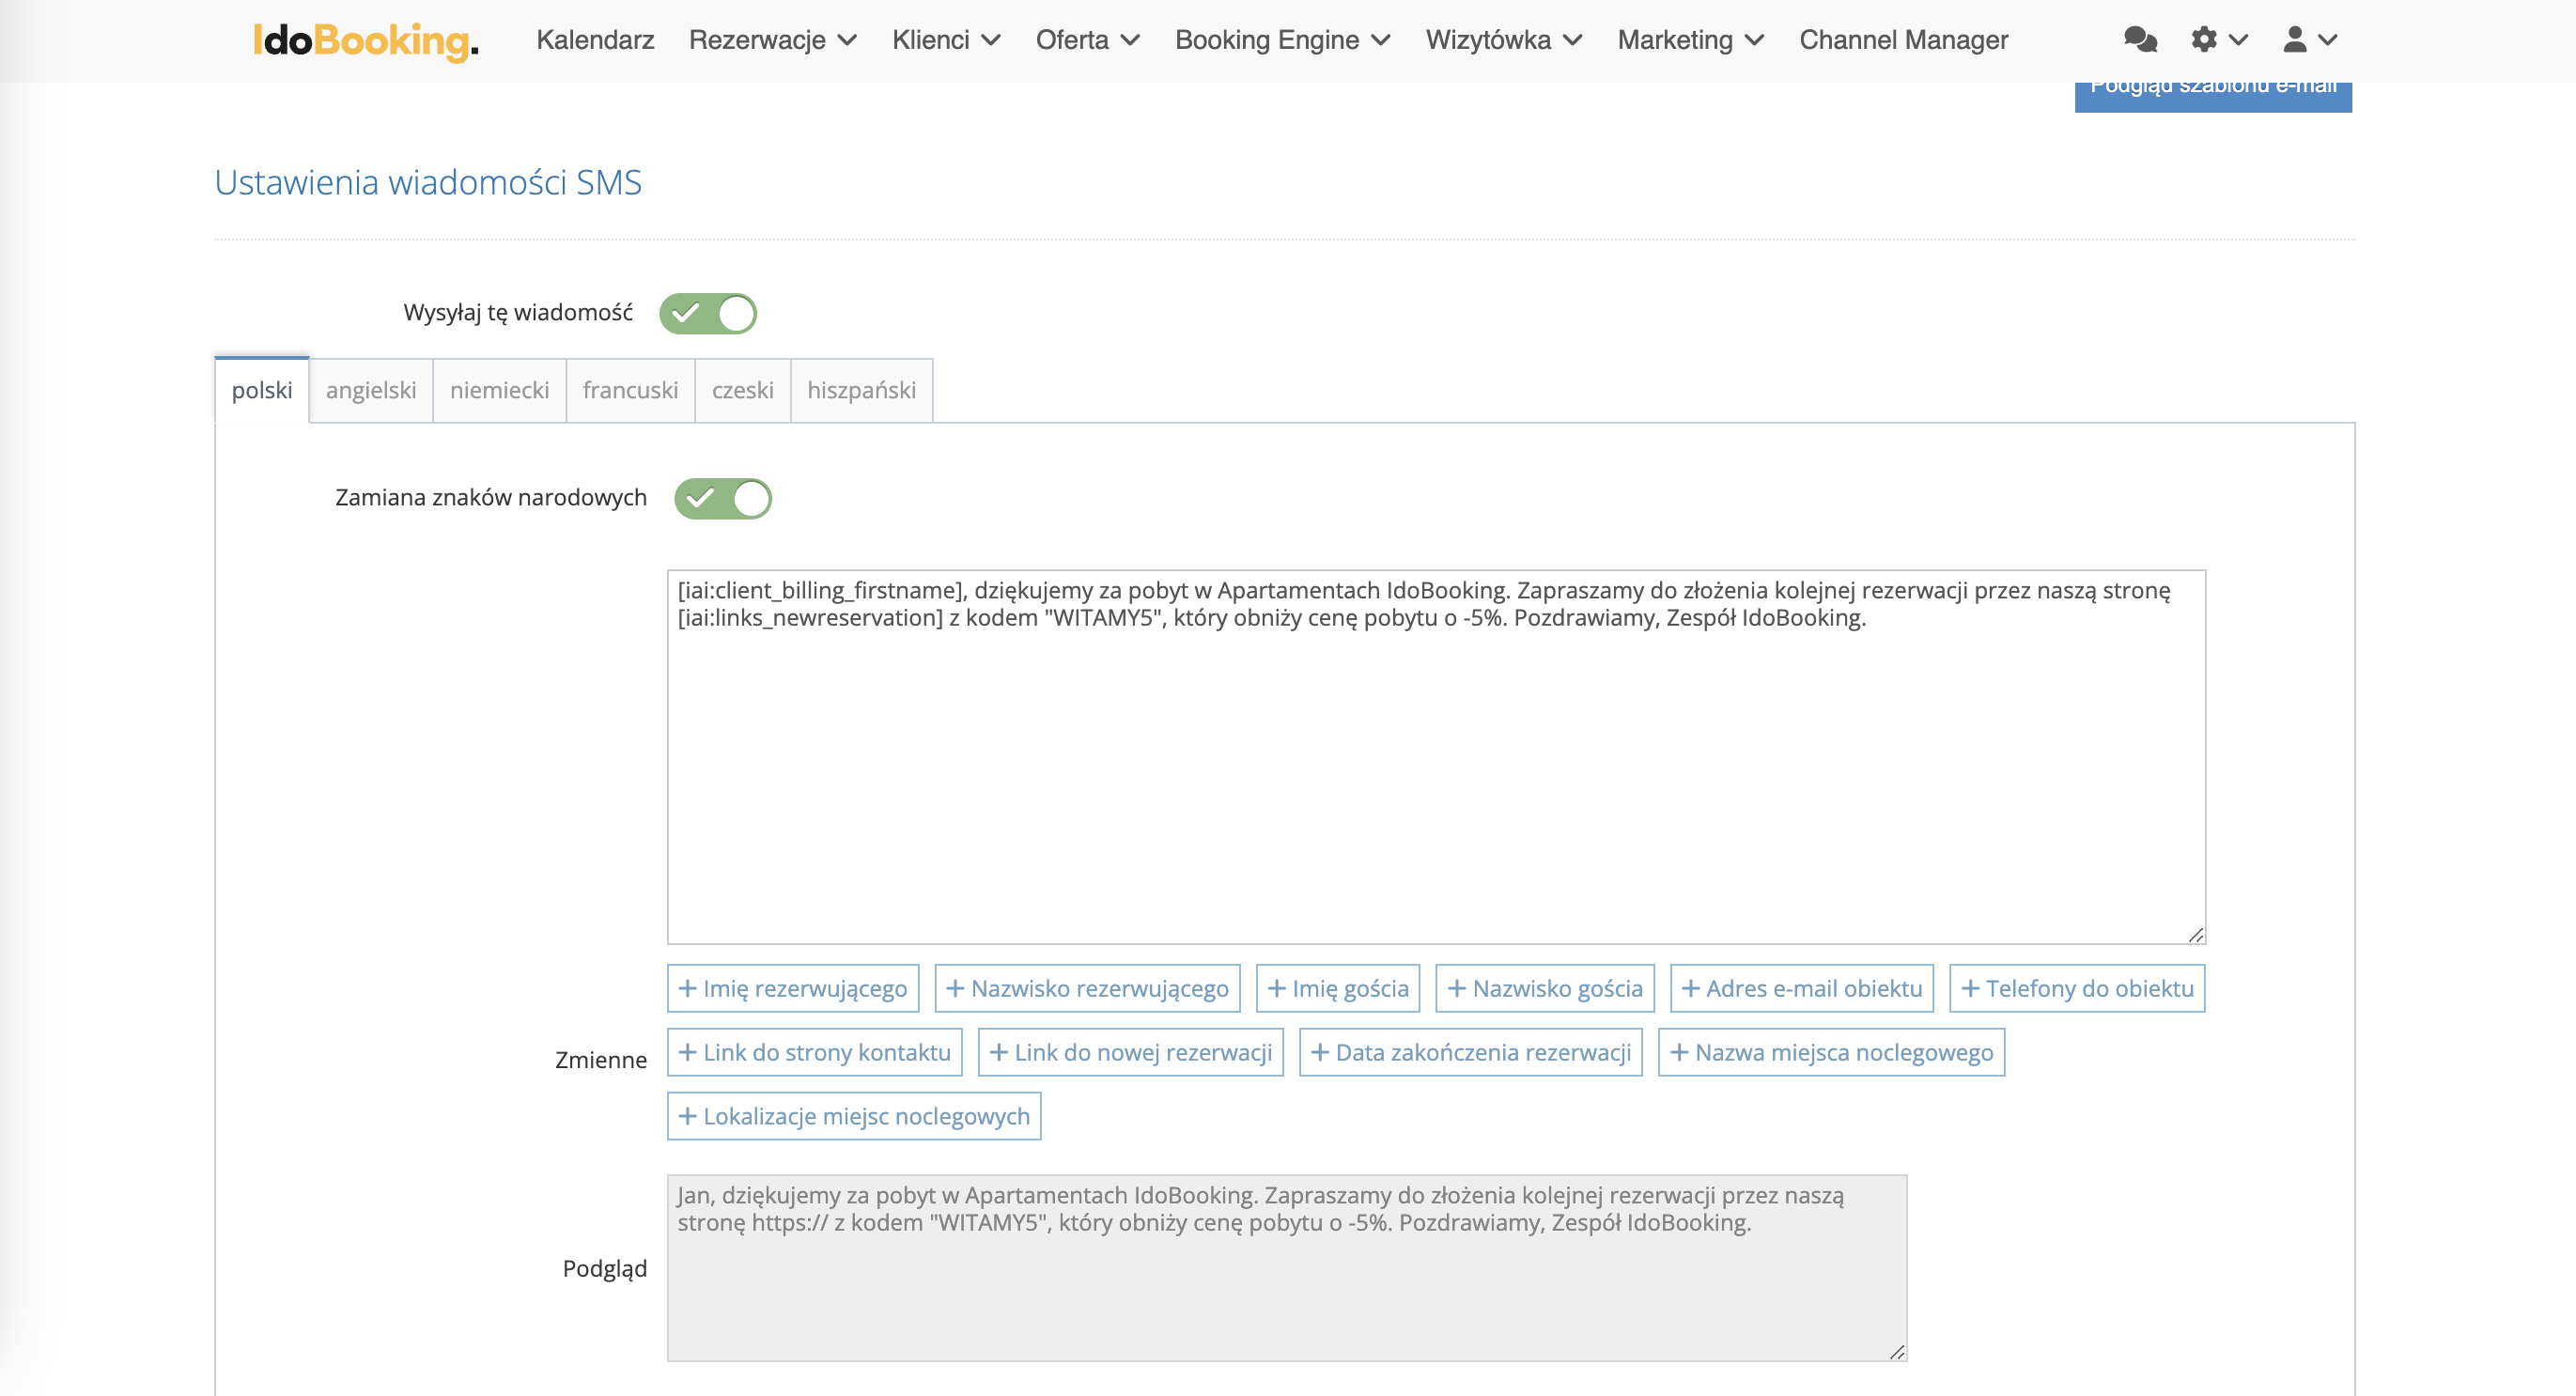Go to Channel Manager

click(1903, 40)
